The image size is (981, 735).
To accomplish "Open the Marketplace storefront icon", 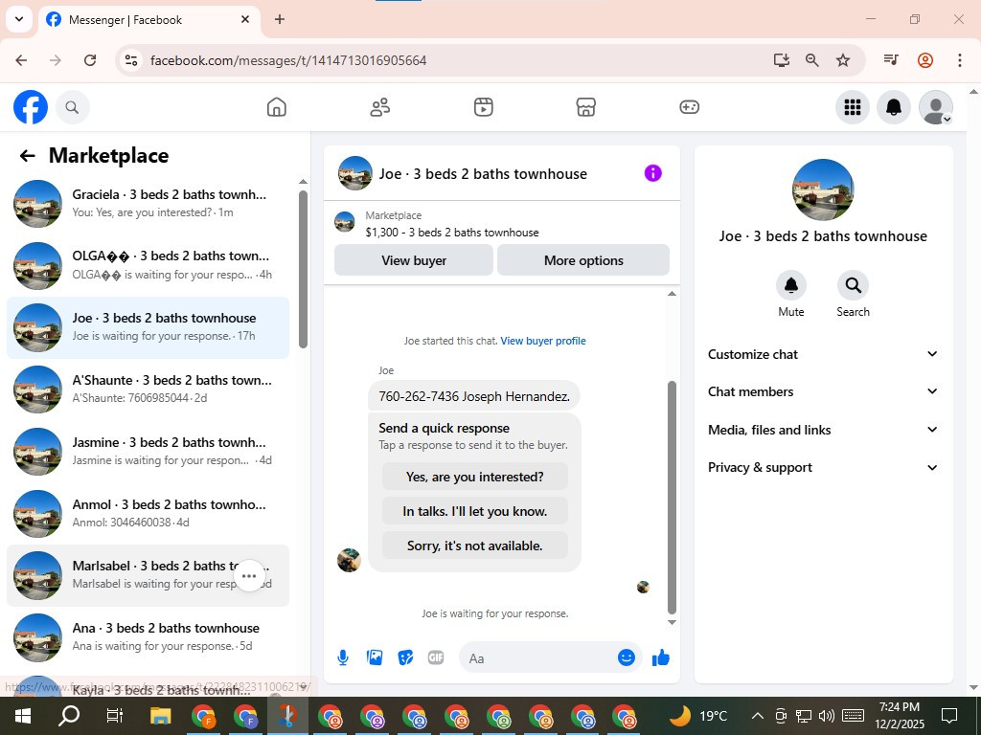I will [x=585, y=107].
